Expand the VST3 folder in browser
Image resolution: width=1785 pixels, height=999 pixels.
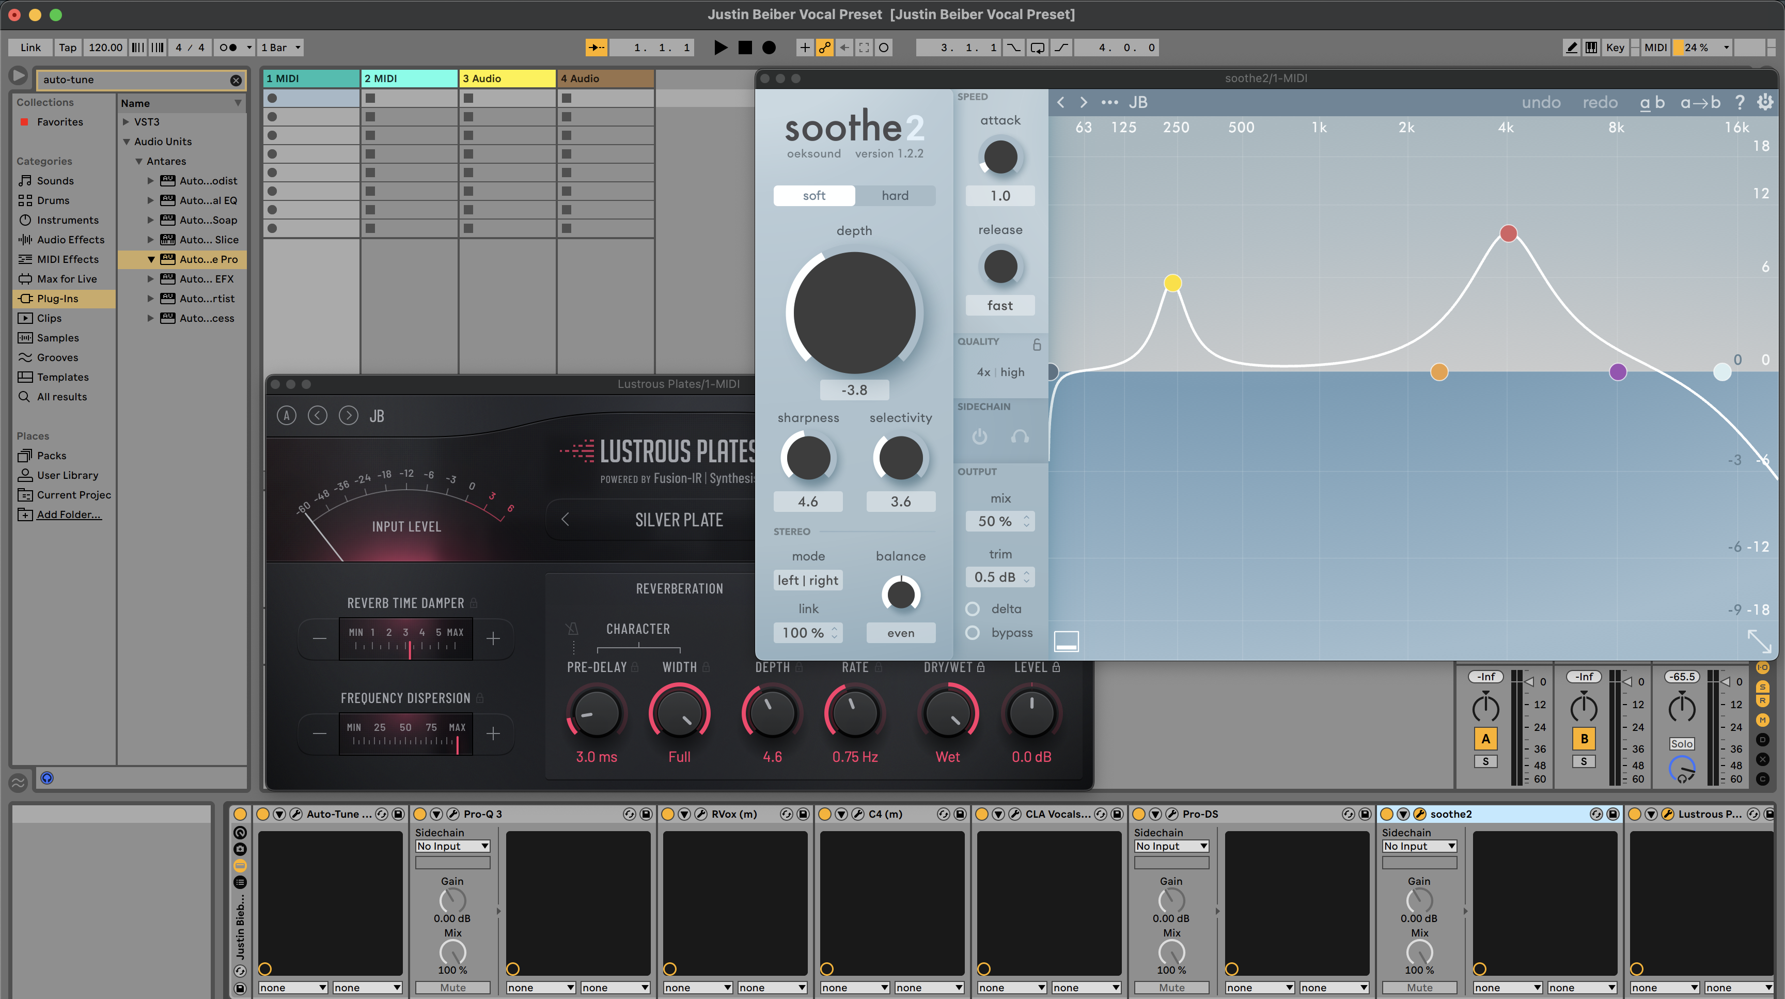point(126,122)
